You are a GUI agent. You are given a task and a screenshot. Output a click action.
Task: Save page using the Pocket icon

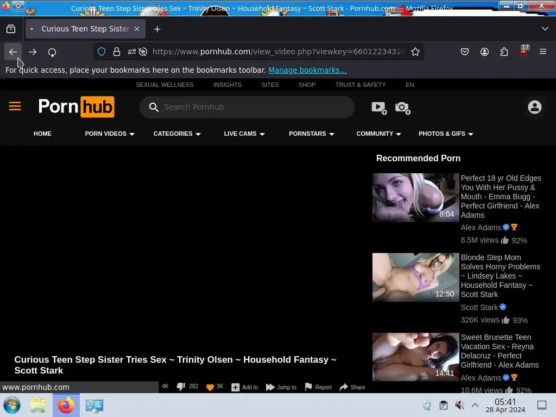[465, 52]
